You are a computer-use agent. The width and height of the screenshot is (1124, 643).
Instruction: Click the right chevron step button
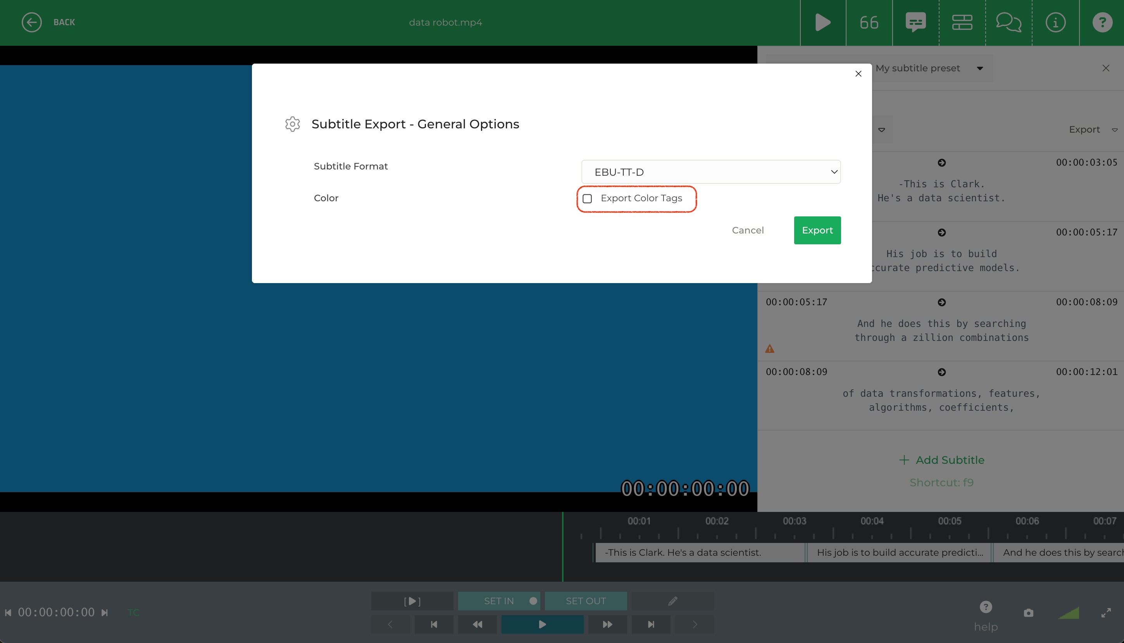click(695, 624)
